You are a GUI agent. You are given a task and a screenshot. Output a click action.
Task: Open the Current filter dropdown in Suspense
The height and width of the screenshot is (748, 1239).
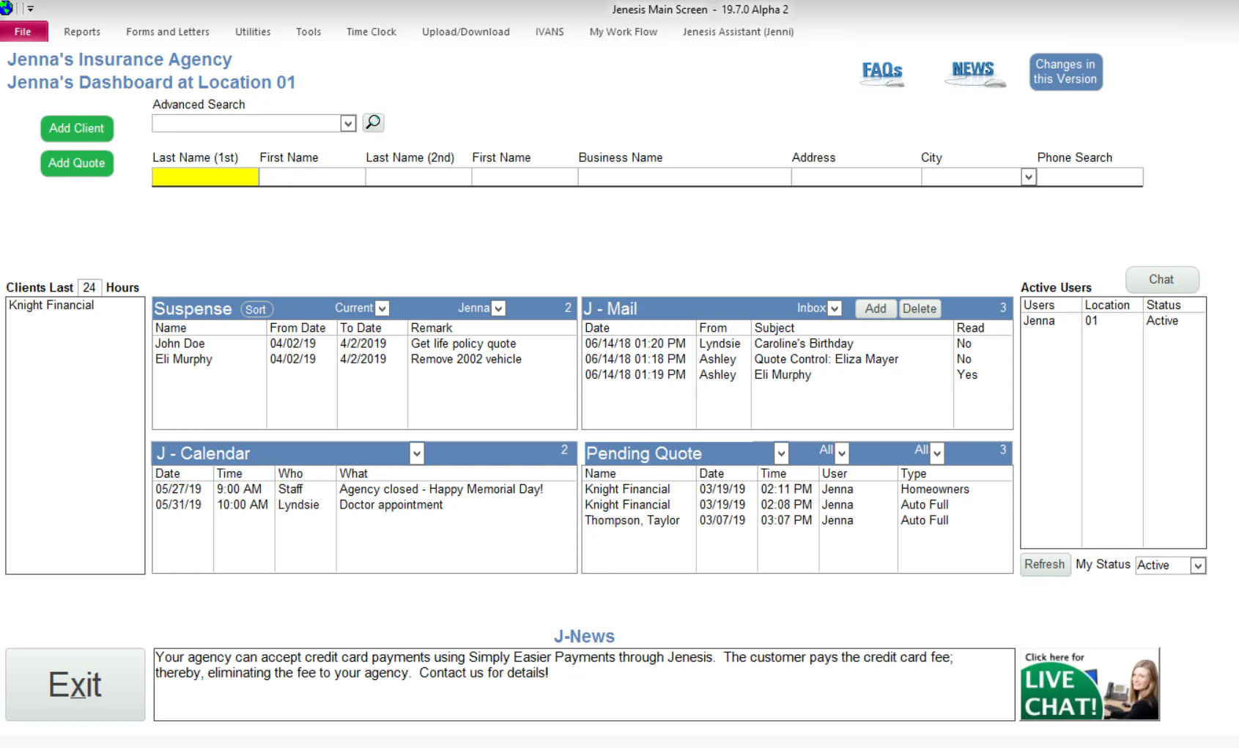(383, 308)
